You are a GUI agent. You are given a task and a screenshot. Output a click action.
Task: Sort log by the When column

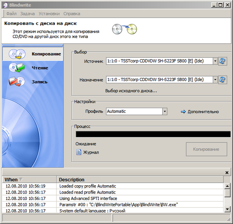[x=29, y=180]
